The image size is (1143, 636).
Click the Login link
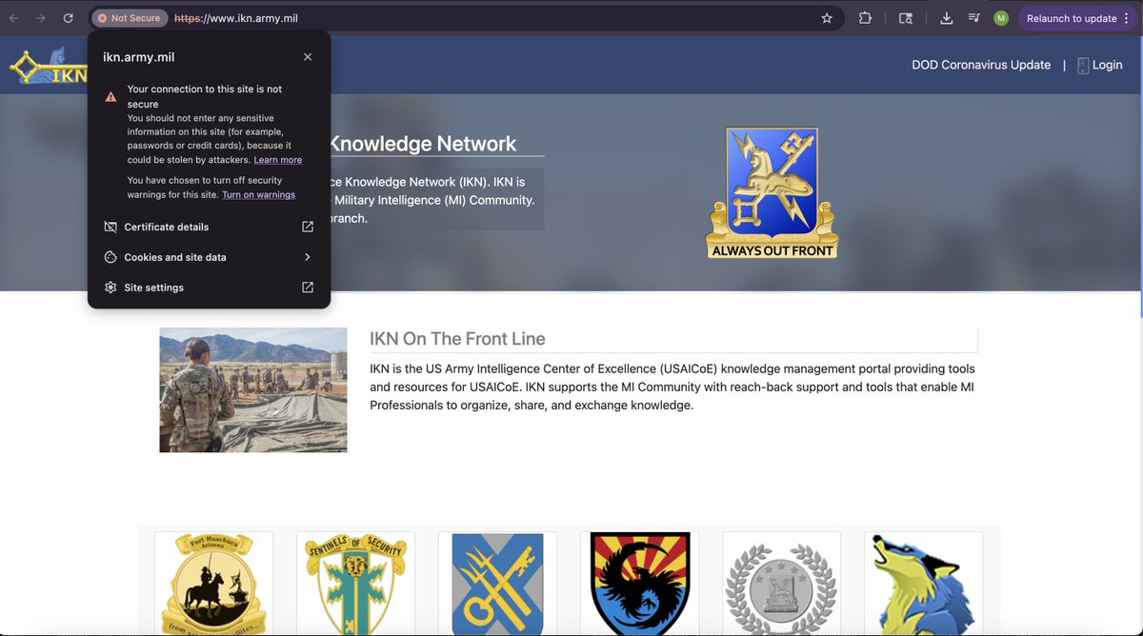click(x=1108, y=65)
